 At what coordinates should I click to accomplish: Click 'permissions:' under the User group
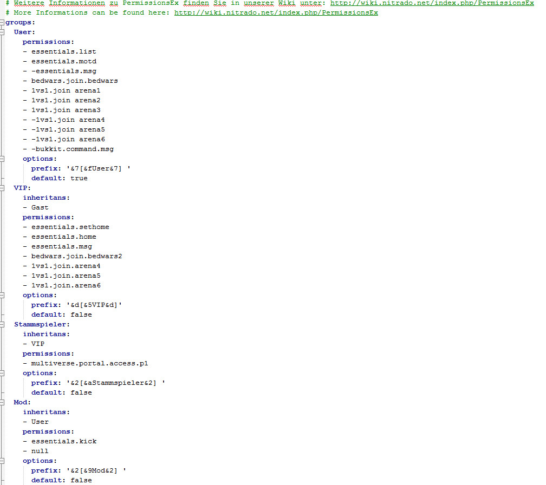tap(48, 42)
